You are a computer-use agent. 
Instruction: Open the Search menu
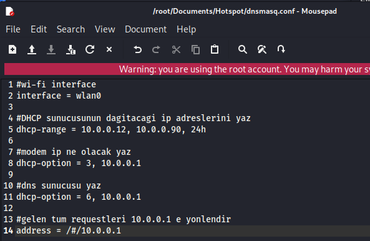(71, 29)
